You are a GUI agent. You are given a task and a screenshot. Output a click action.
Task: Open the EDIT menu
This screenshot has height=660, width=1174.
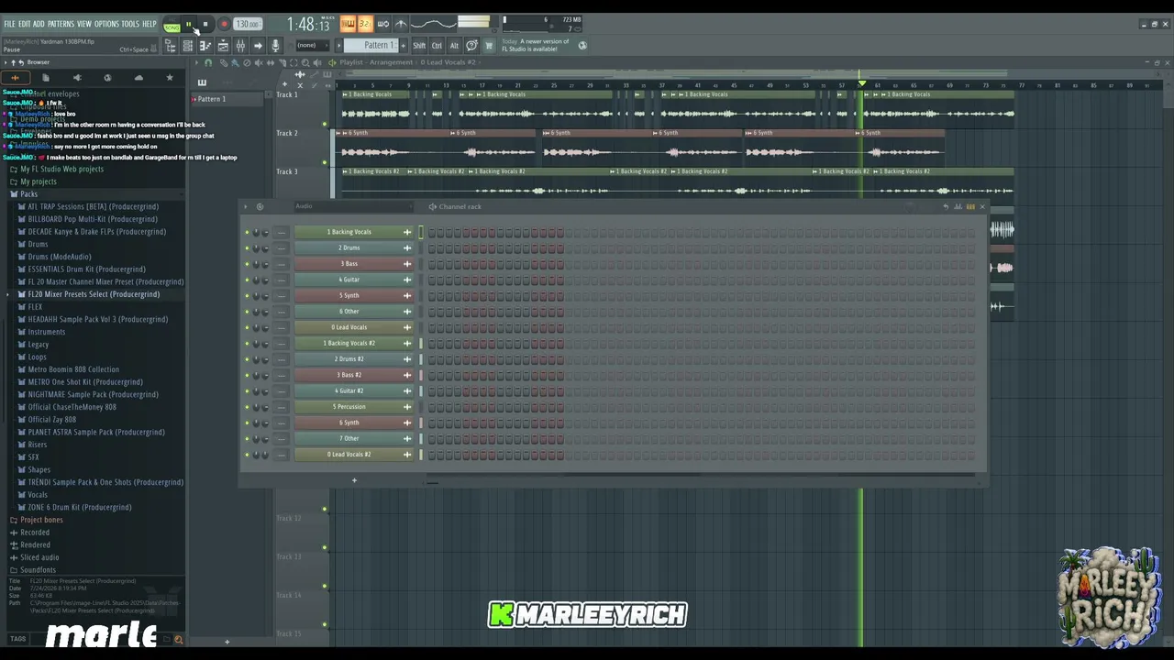point(24,24)
